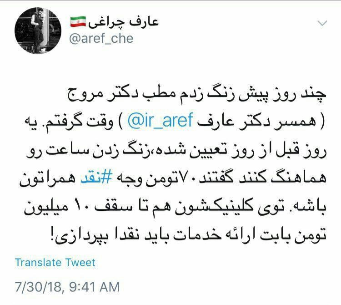
Task: Open the @ir_aref mention link
Action: pyautogui.click(x=160, y=120)
